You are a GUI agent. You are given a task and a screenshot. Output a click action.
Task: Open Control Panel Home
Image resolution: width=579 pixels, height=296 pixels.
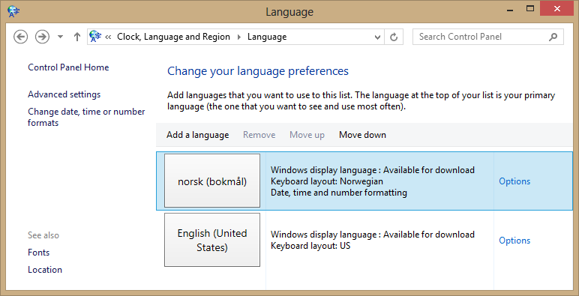(68, 67)
